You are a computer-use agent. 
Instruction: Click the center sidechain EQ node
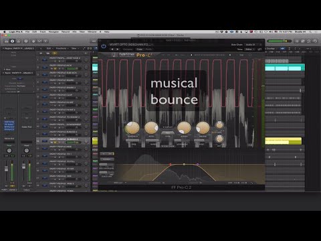tap(184, 165)
